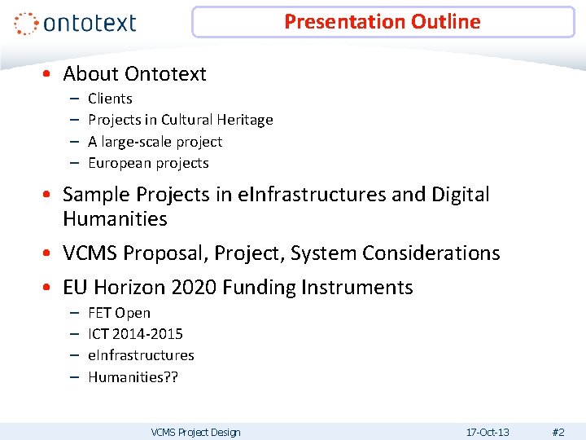Select the Presentation Outline title
Viewport: 586px width, 440px height.
[383, 21]
